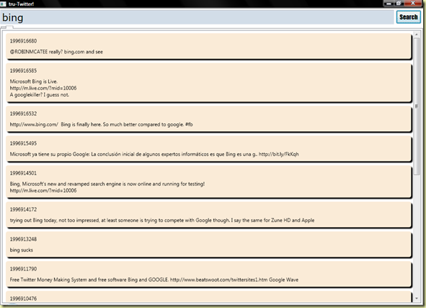426x308 pixels.
Task: Click the 'tru-Twitter!' window title
Action: tap(21, 4)
